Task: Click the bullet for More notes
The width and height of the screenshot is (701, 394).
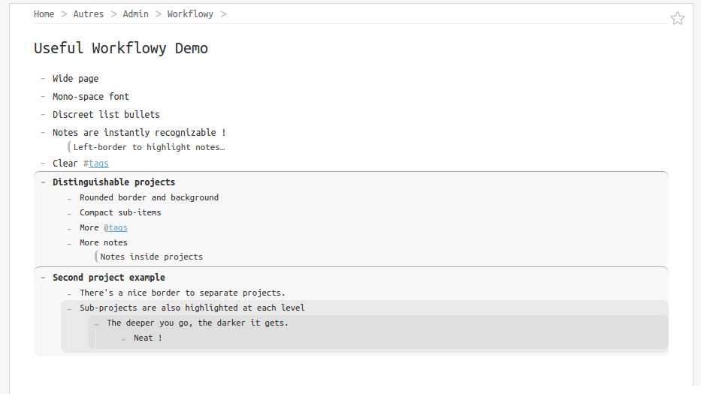Action: click(70, 243)
